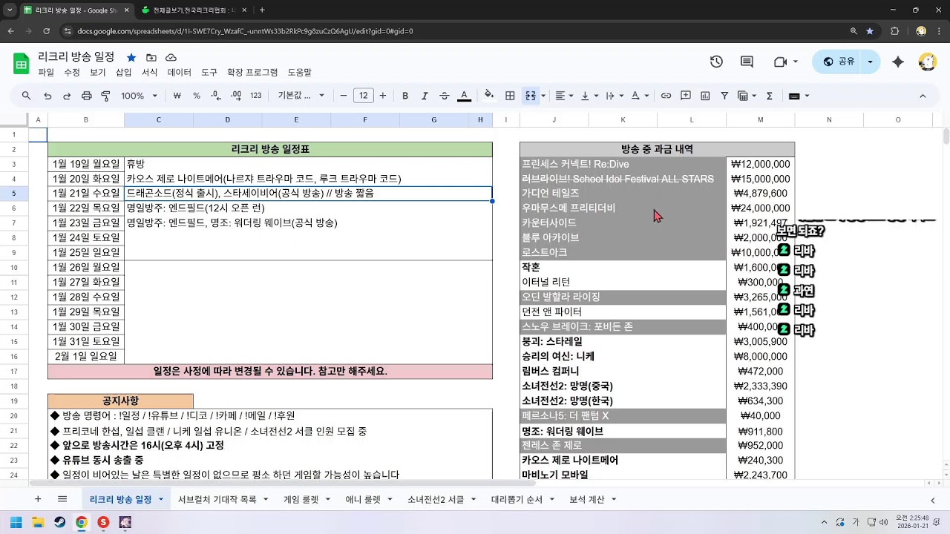Open all comments panel

[x=747, y=62]
